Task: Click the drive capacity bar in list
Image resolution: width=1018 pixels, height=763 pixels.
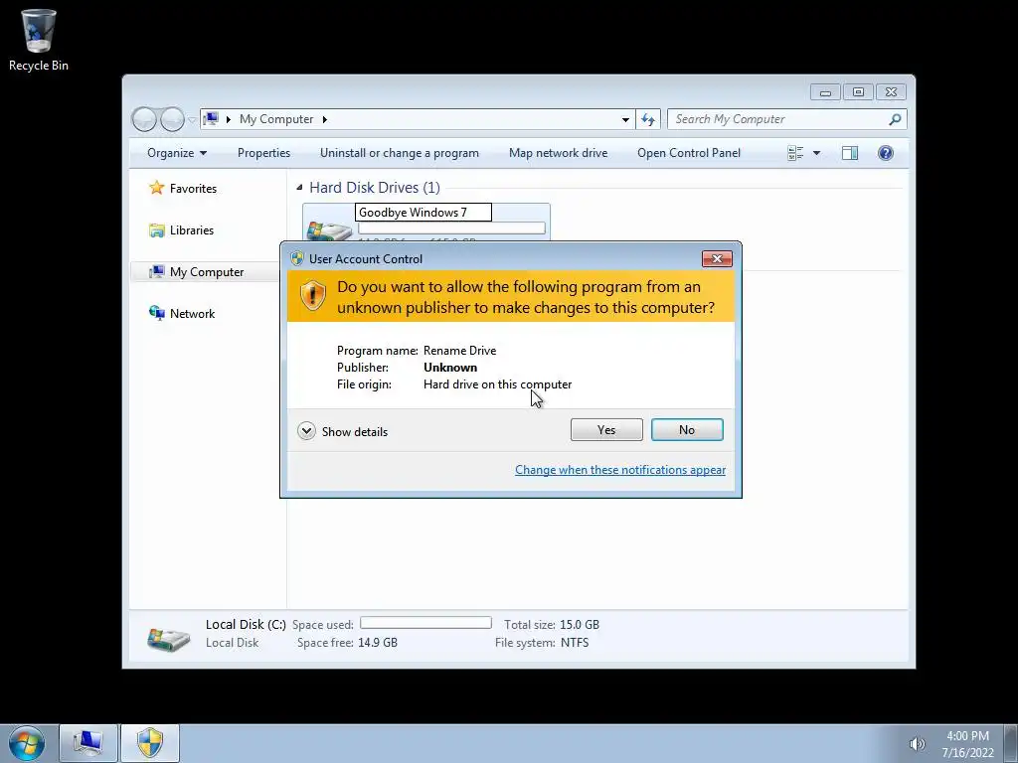Action: 452,228
